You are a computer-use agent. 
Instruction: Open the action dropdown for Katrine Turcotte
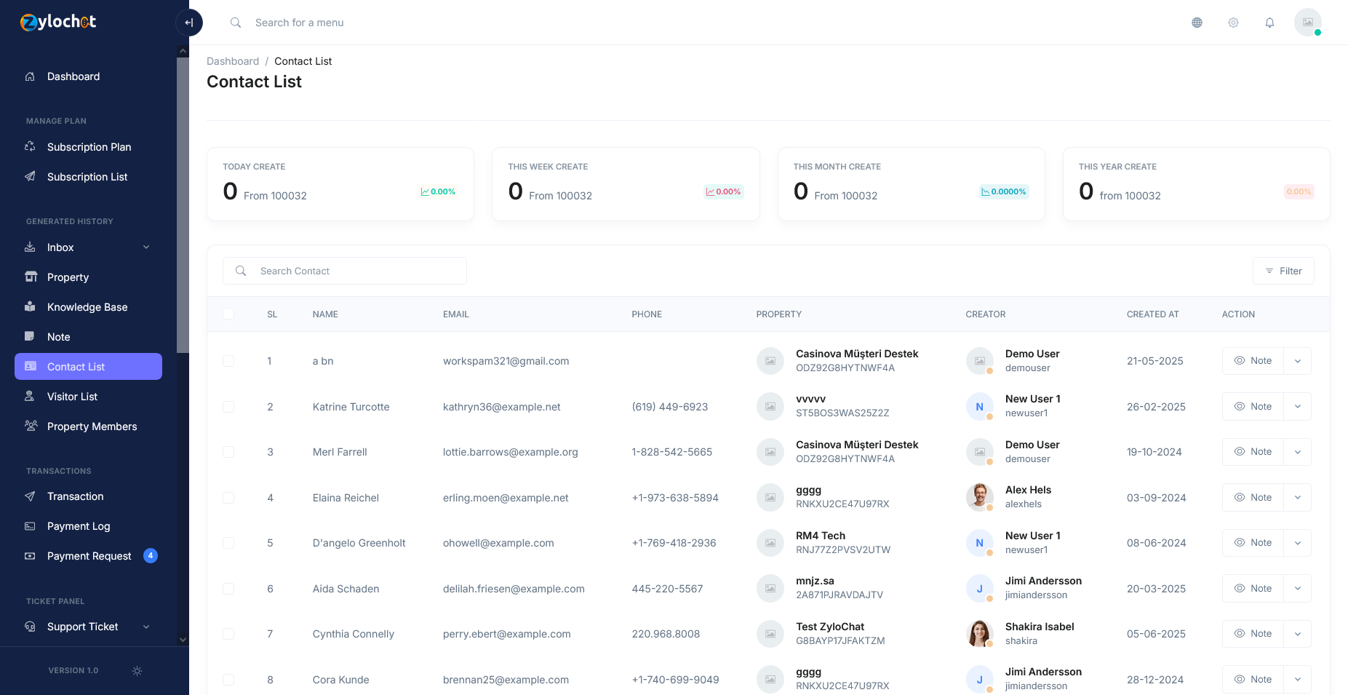click(1298, 407)
